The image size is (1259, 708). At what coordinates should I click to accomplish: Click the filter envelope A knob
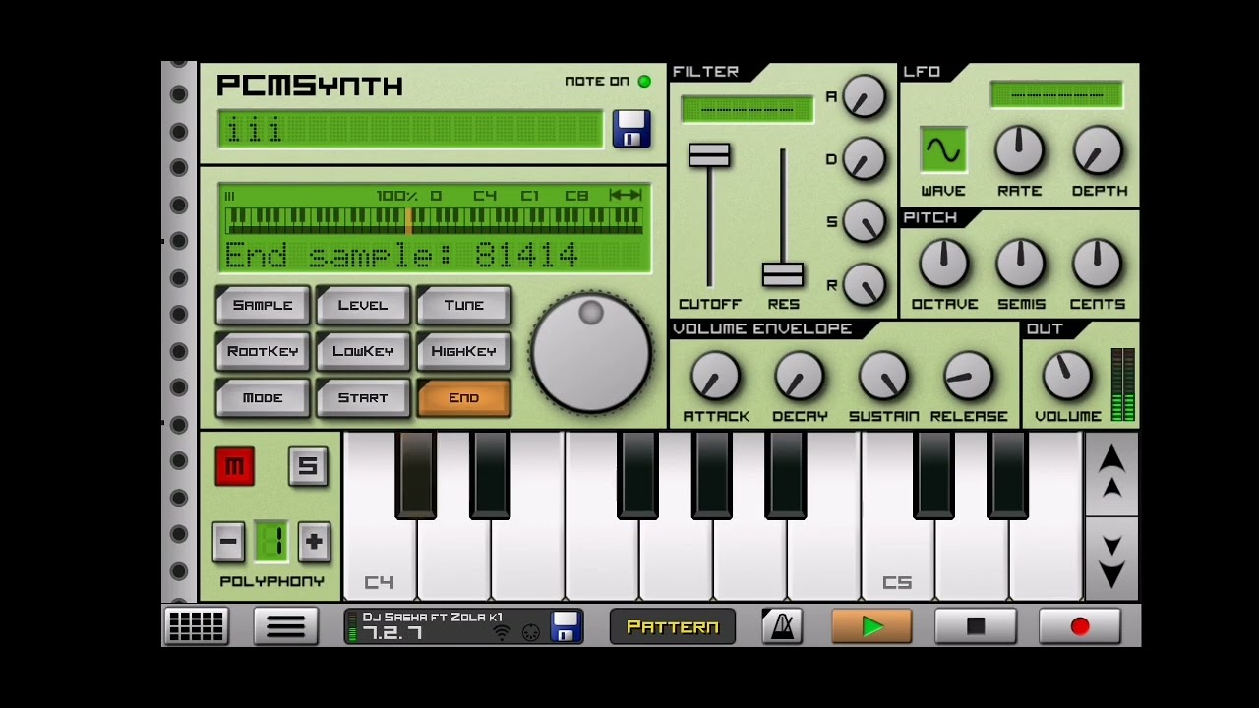(x=865, y=96)
